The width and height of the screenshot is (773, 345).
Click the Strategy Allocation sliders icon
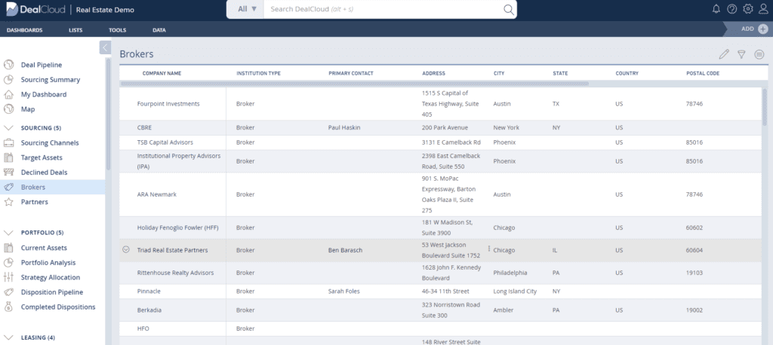coord(8,277)
